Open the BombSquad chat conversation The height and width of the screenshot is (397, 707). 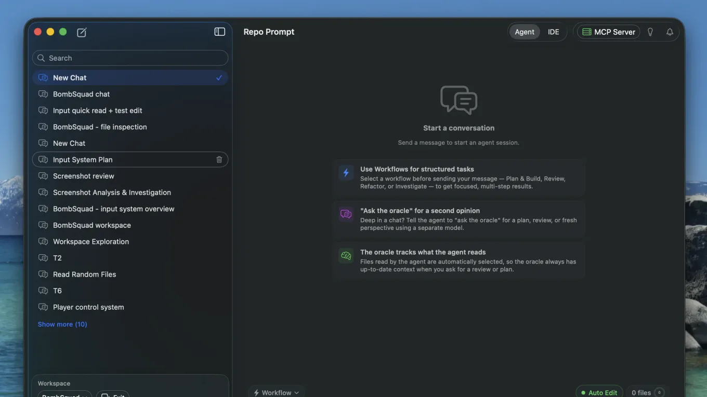(x=130, y=94)
